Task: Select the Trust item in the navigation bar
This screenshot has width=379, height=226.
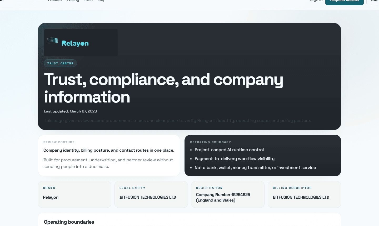Action: [x=88, y=1]
